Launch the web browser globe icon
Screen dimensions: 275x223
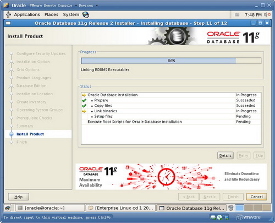pos(86,15)
